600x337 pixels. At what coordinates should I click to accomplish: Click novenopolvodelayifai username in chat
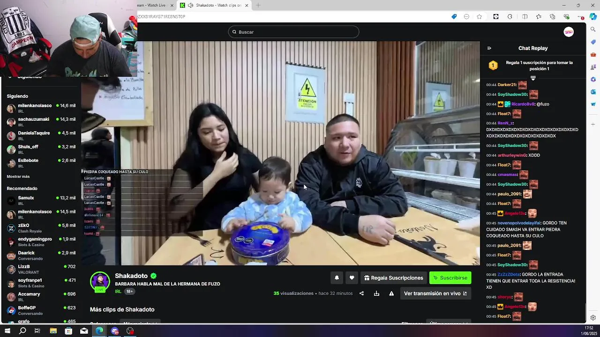click(x=519, y=223)
